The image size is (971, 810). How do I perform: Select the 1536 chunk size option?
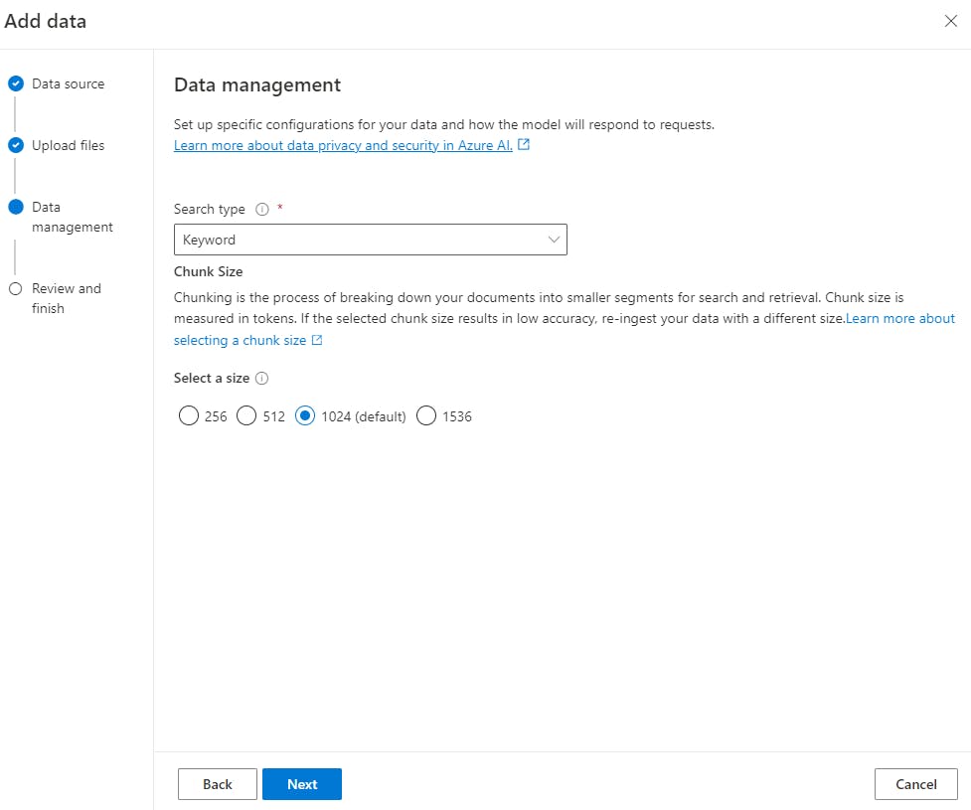pyautogui.click(x=426, y=416)
